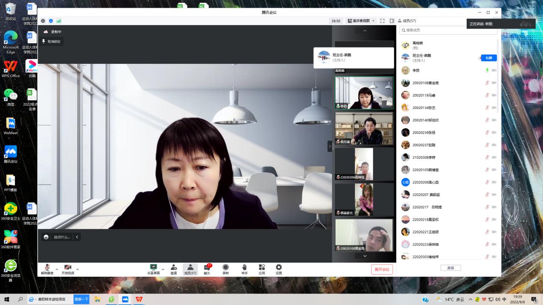The width and height of the screenshot is (543, 305).
Task: Open 360软件管家 desktop icon
Action: point(11,240)
